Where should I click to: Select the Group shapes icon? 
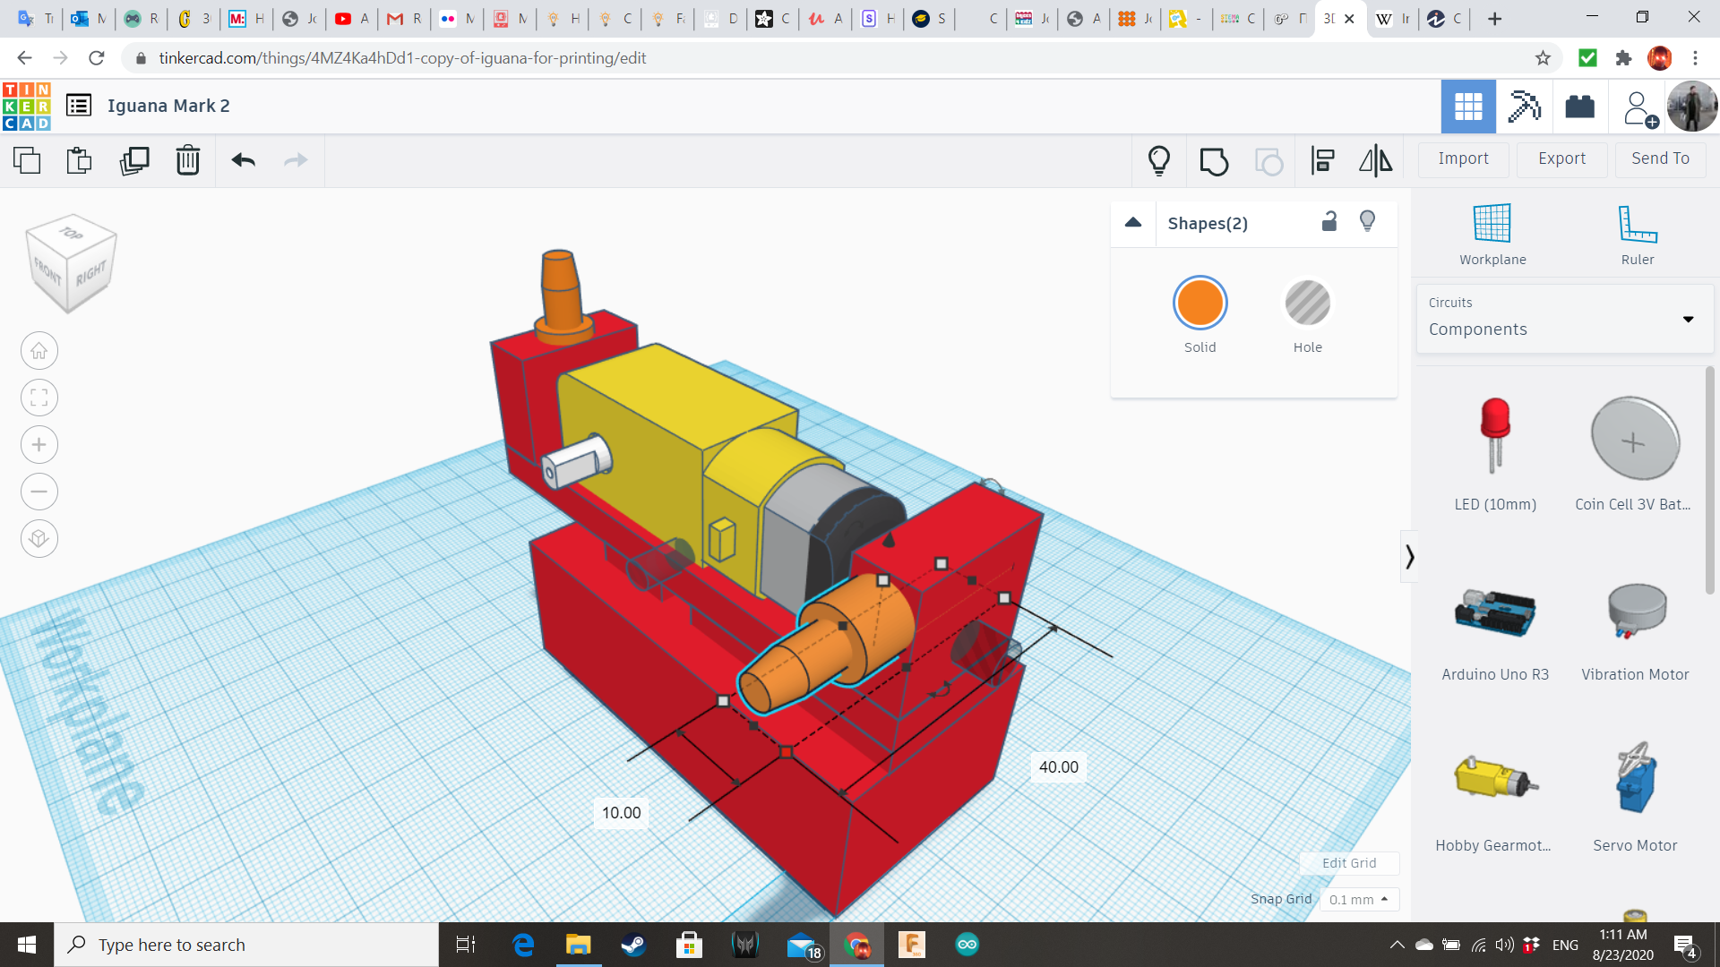[1214, 160]
